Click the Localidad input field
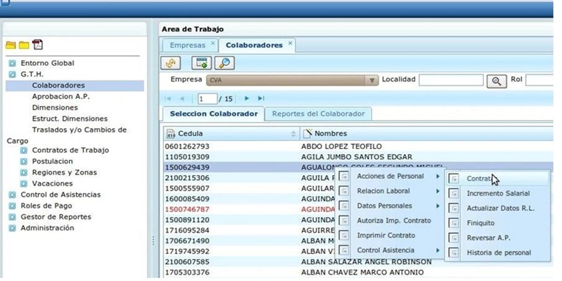This screenshot has width=562, height=281. 451,80
